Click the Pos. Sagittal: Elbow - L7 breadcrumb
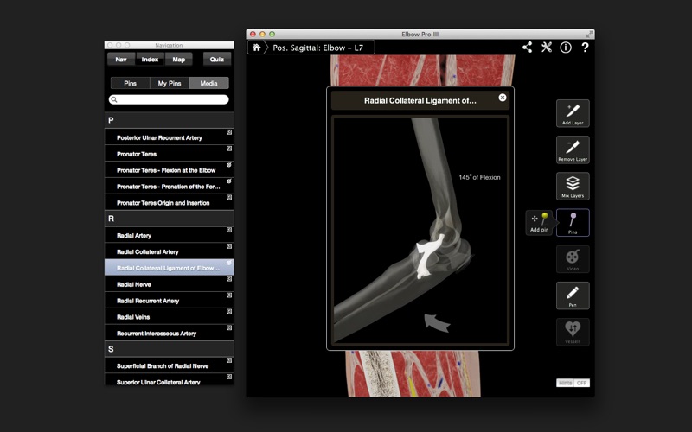 point(317,48)
